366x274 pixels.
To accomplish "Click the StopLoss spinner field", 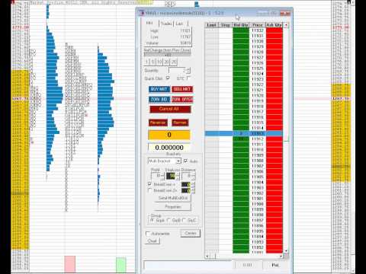I will point(172,176).
